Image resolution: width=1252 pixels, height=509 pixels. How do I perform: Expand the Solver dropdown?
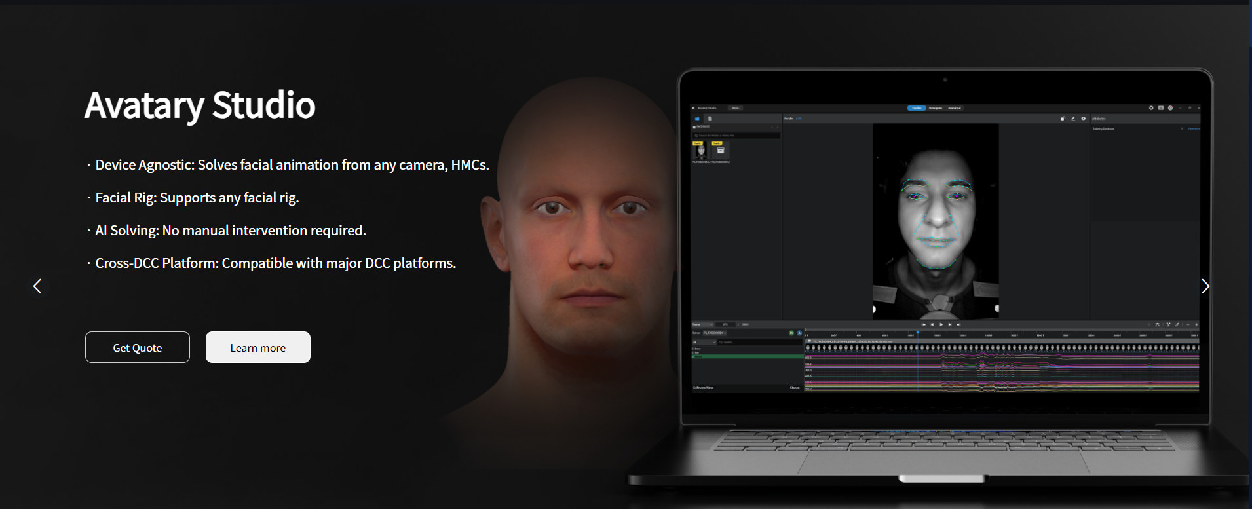click(715, 333)
